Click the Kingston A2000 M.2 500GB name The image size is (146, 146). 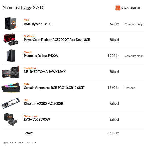click(x=44, y=104)
